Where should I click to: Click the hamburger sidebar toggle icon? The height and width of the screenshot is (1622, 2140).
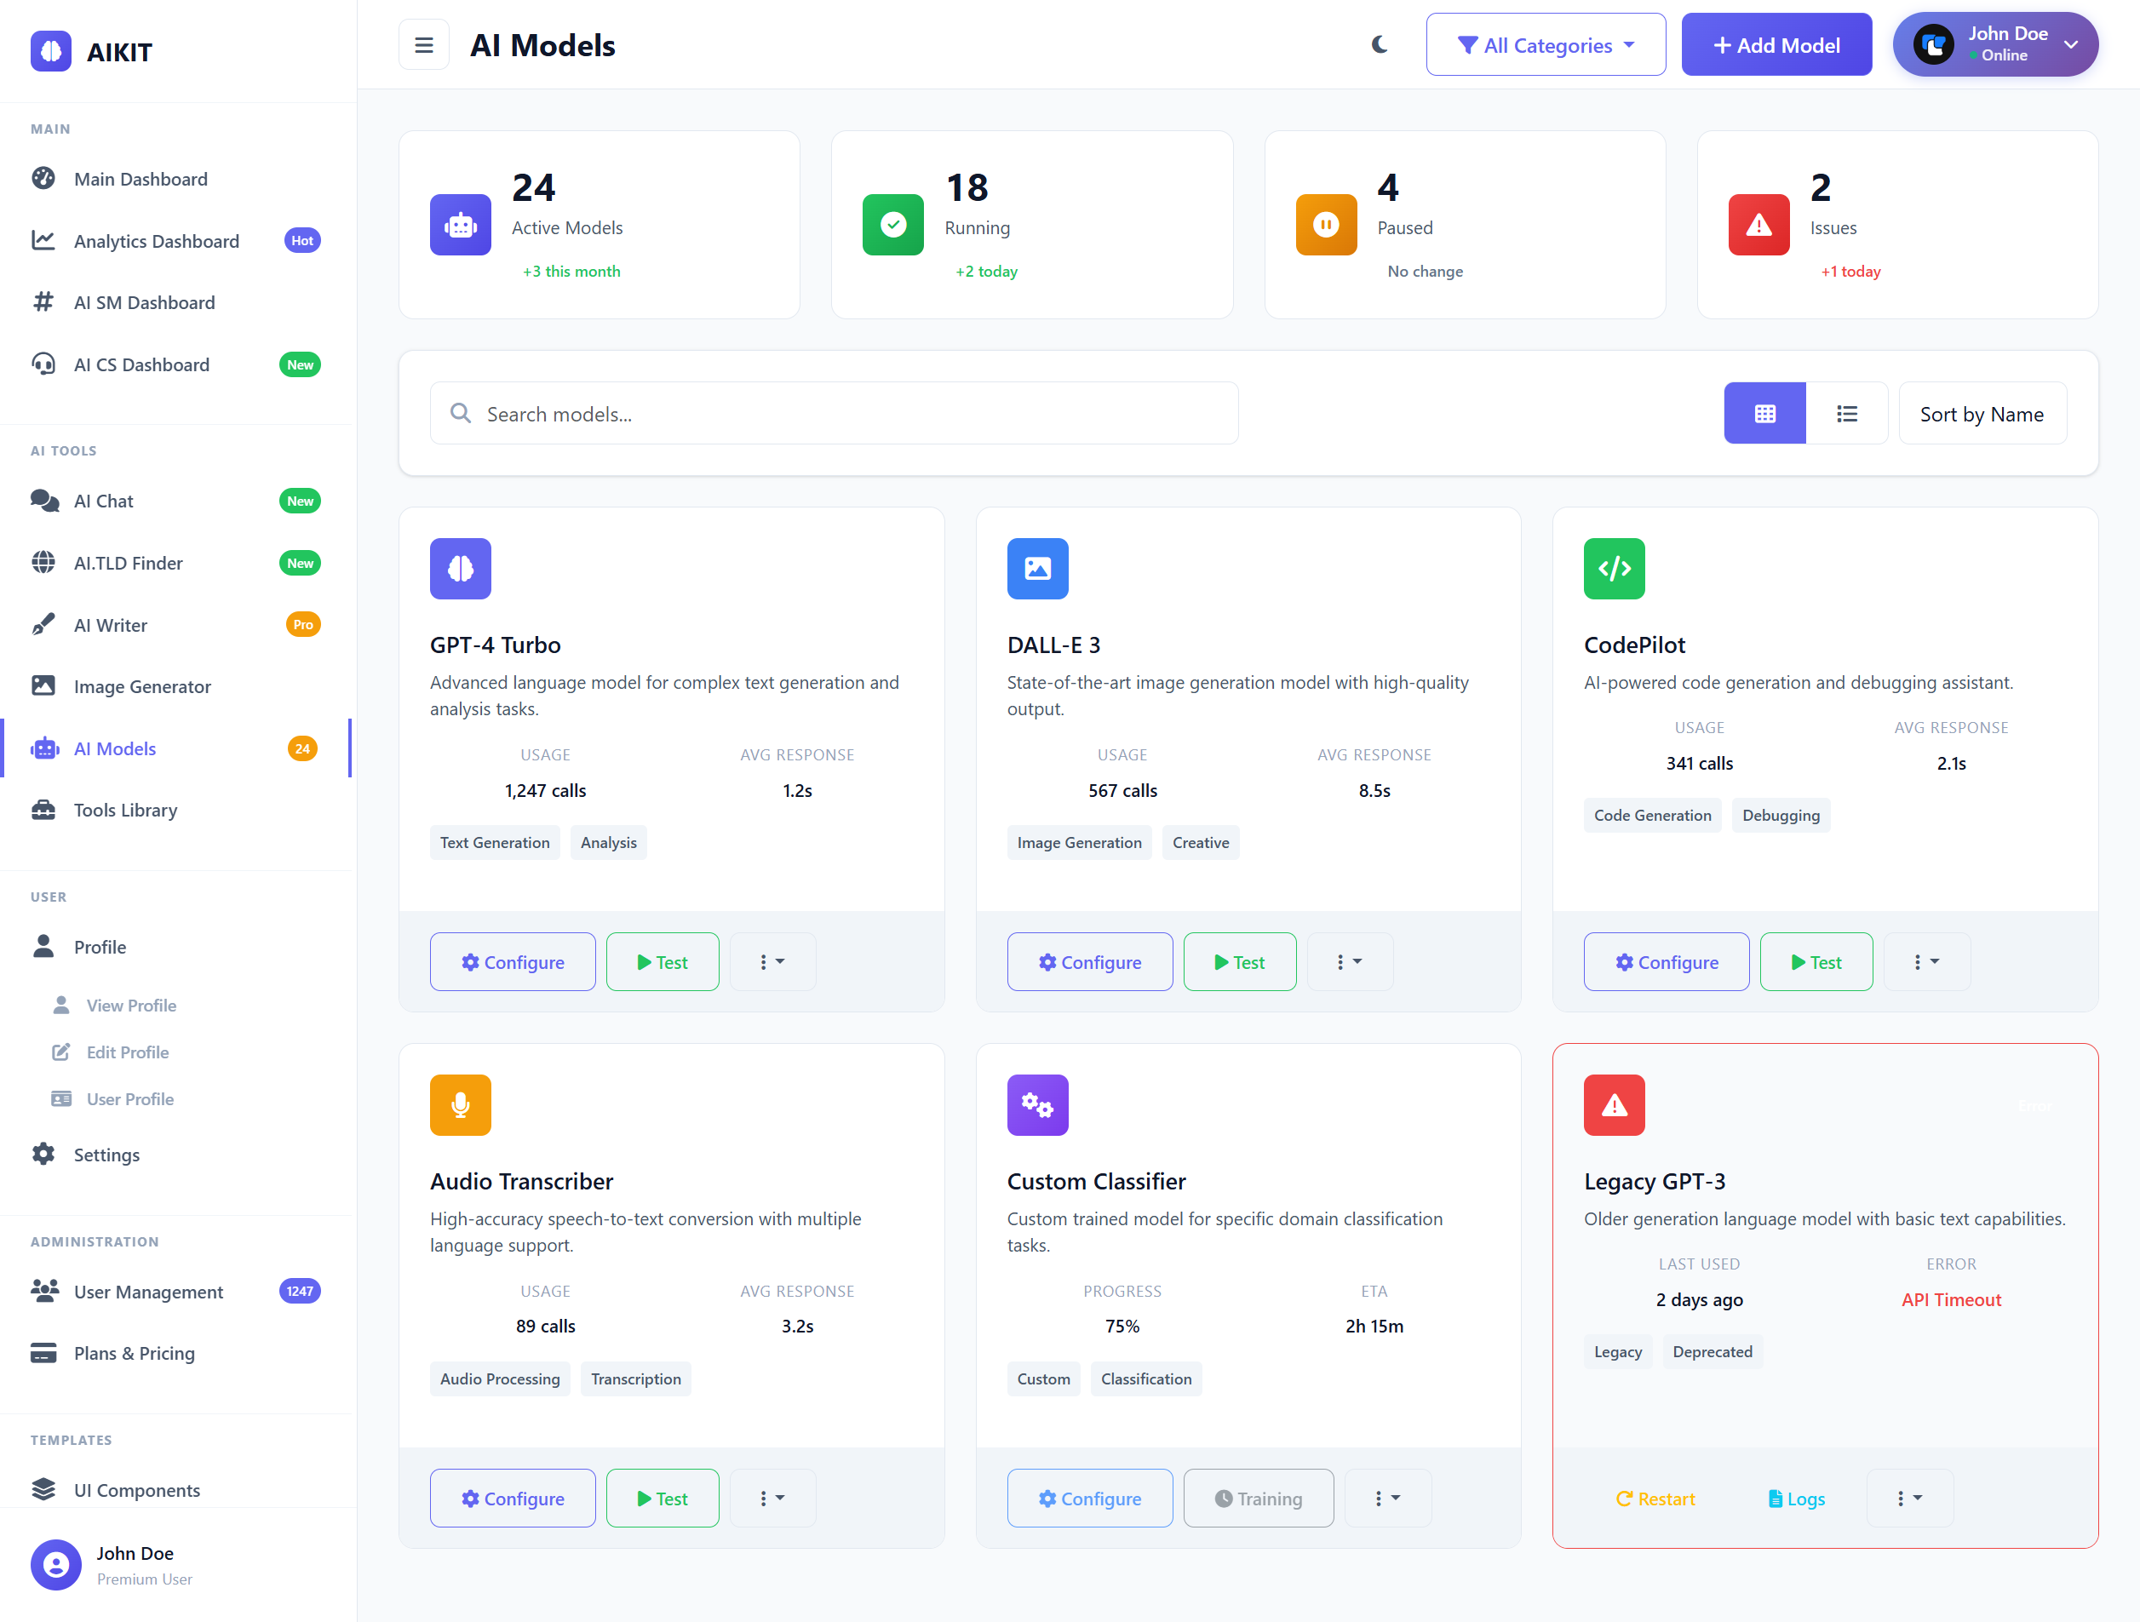tap(424, 45)
